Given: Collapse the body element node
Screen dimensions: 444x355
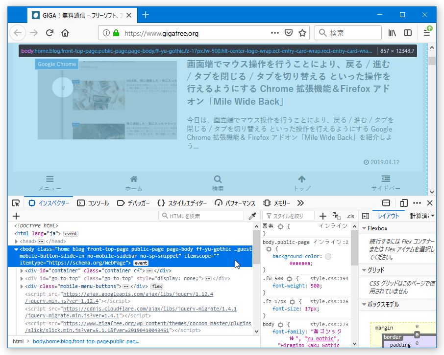Looking at the screenshot, I should (x=16, y=249).
